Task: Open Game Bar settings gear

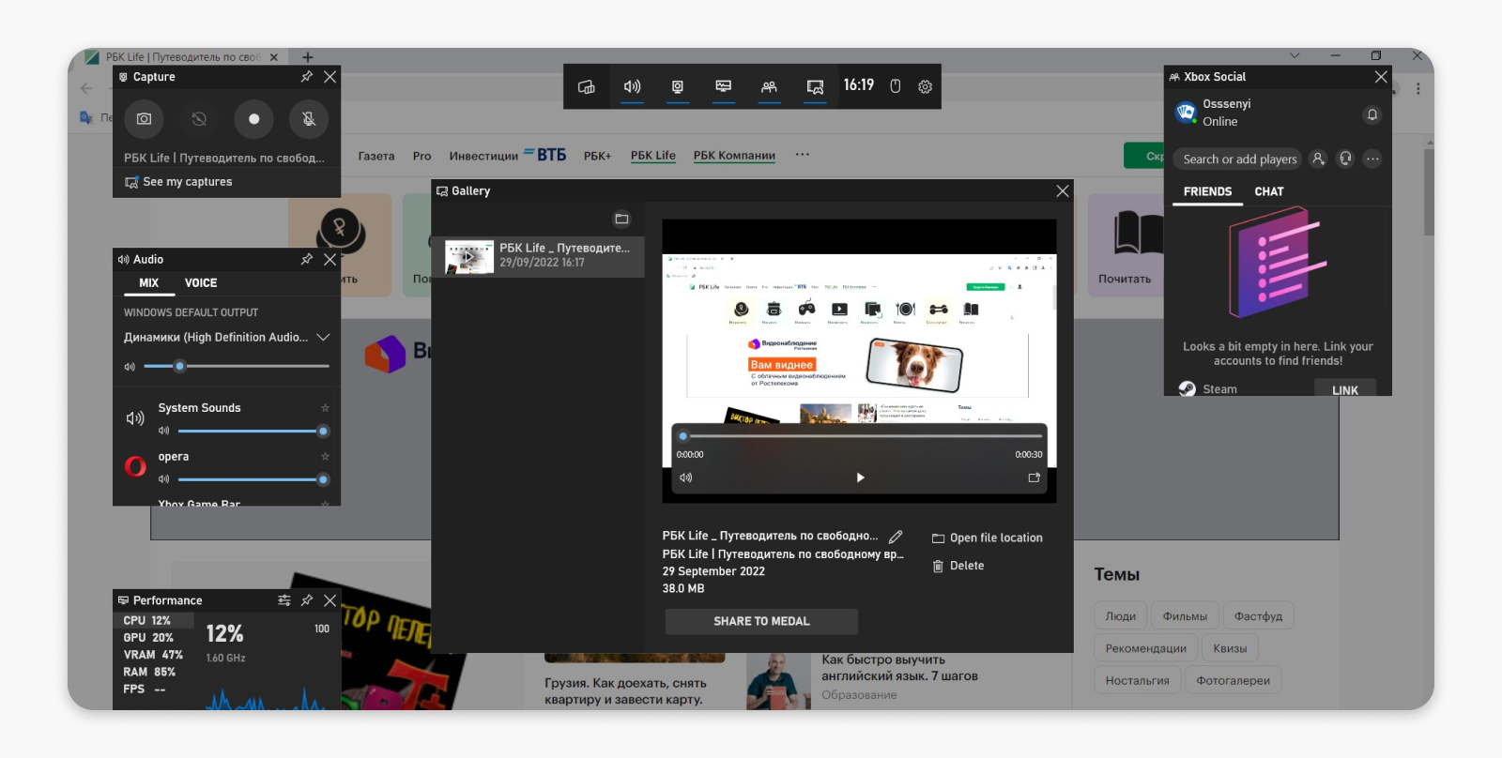Action: pos(926,86)
